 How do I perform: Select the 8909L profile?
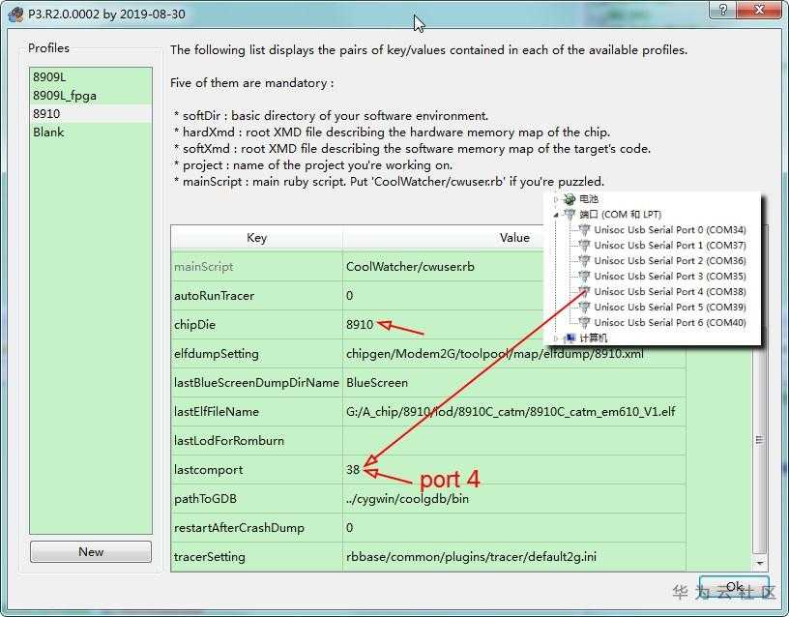91,77
